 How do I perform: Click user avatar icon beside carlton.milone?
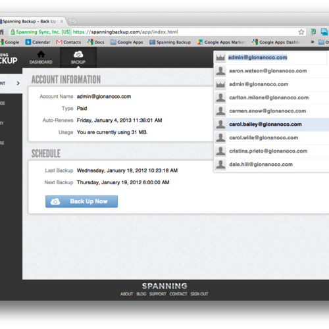click(220, 97)
